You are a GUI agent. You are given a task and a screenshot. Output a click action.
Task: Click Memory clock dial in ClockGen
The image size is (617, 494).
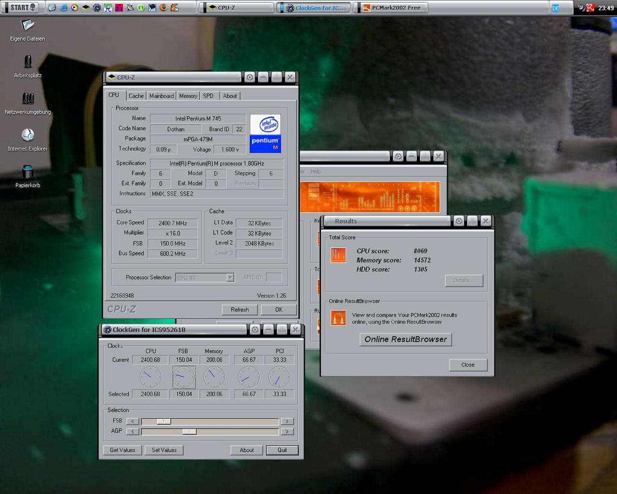point(214,377)
